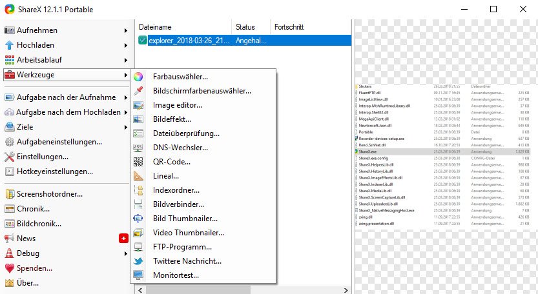Screen dimensions: 538x294
Task: Click the Werkzeuge toolbox icon
Action: coord(10,75)
